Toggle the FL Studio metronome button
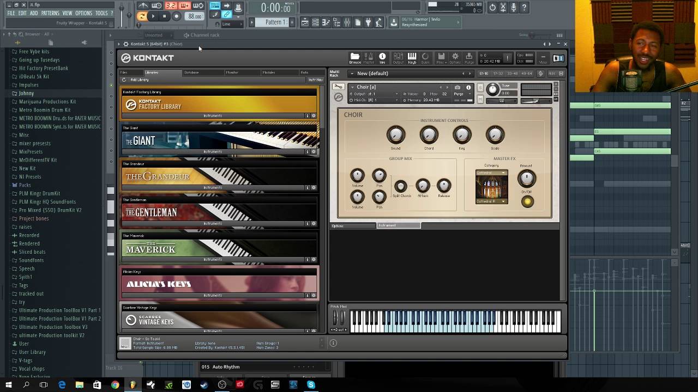Screen dimensions: 698x392 click(143, 6)
